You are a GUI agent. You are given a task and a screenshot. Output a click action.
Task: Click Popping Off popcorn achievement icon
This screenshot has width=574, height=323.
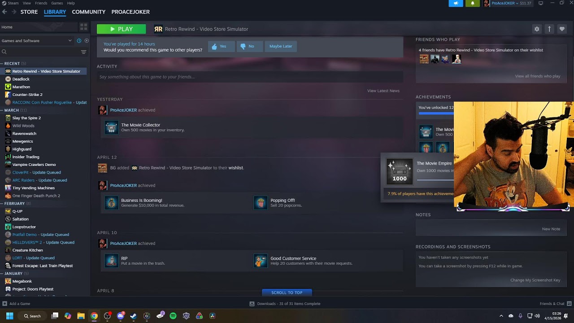click(x=261, y=203)
